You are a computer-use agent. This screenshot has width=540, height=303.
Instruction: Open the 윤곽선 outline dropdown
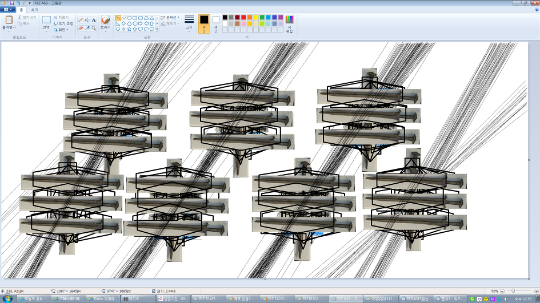click(170, 18)
